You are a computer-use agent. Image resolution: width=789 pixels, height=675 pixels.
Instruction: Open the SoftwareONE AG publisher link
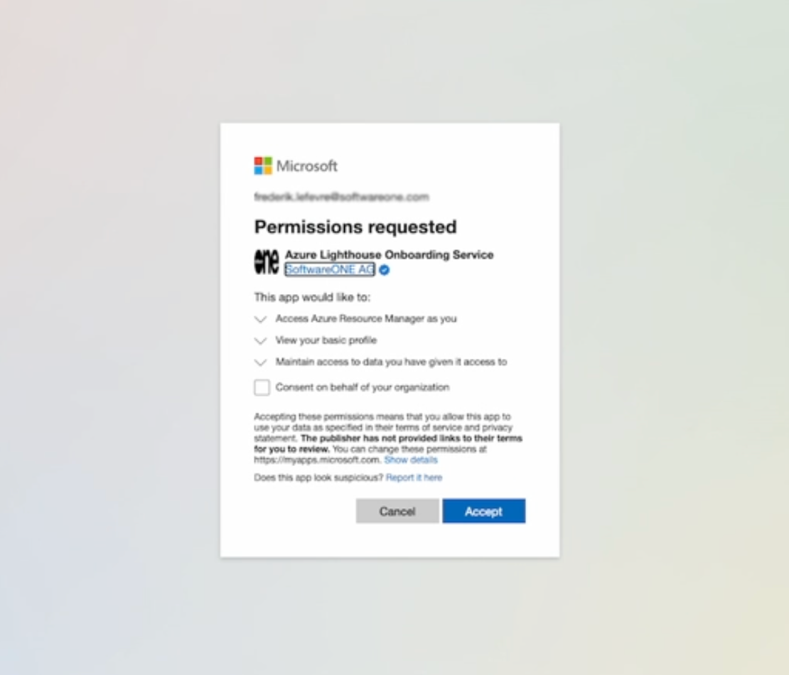[329, 269]
